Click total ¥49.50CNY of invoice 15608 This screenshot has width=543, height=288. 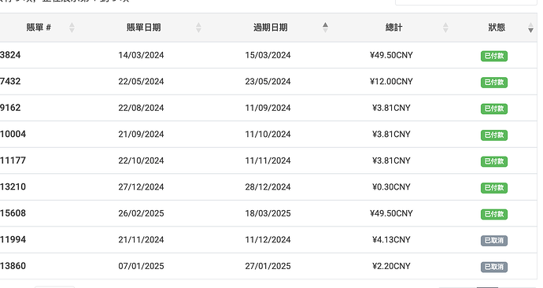click(391, 213)
